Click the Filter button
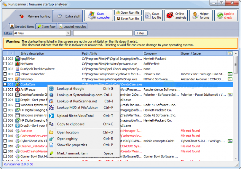Image resolution: width=241 pixels, height=169 pixels. pos(141,33)
